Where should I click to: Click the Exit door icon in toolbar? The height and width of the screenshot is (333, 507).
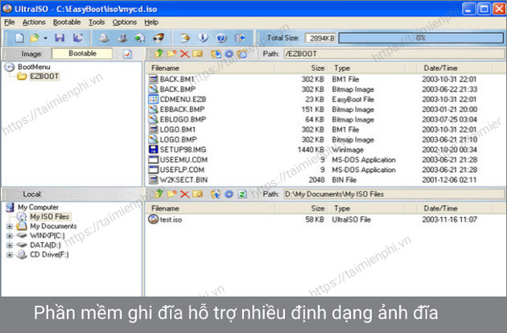click(240, 38)
